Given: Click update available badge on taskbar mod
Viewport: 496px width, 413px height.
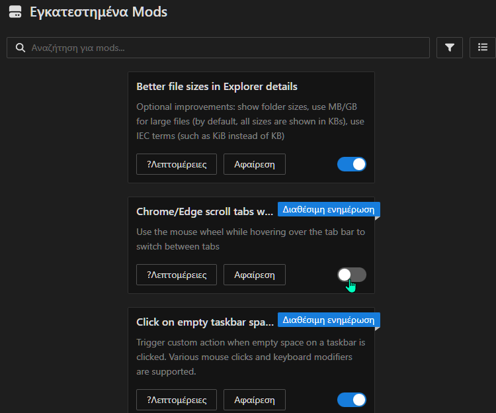Looking at the screenshot, I should (329, 320).
